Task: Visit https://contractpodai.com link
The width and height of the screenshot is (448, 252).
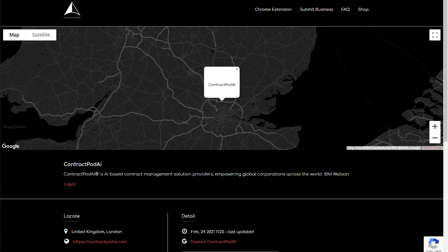Action: pos(100,242)
